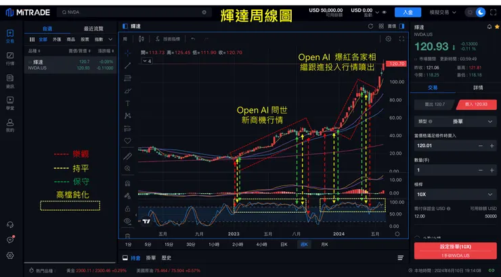Open chart settings gear in chart toolbar

(x=388, y=39)
